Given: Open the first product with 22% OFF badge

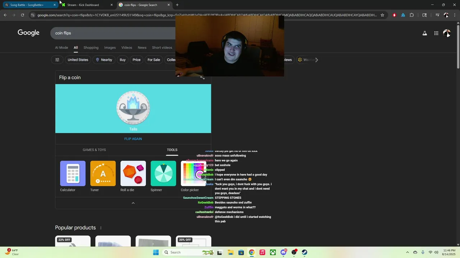Looking at the screenshot, I should (x=73, y=241).
